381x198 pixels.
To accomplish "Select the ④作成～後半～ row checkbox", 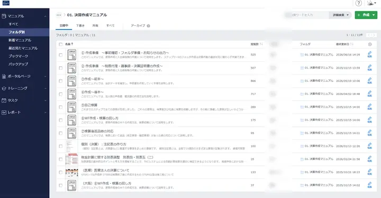I will tap(61, 95).
